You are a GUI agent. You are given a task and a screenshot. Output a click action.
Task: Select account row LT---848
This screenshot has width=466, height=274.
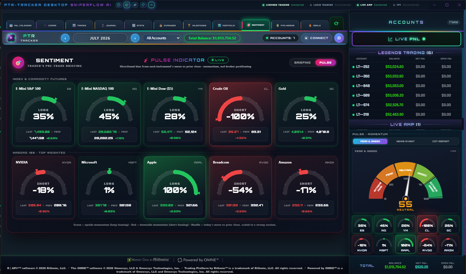click(x=406, y=86)
